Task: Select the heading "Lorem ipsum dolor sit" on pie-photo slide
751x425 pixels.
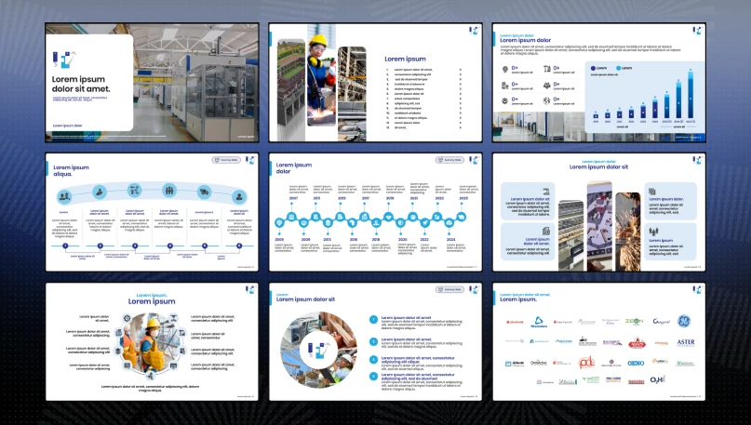Action: pyautogui.click(x=305, y=299)
